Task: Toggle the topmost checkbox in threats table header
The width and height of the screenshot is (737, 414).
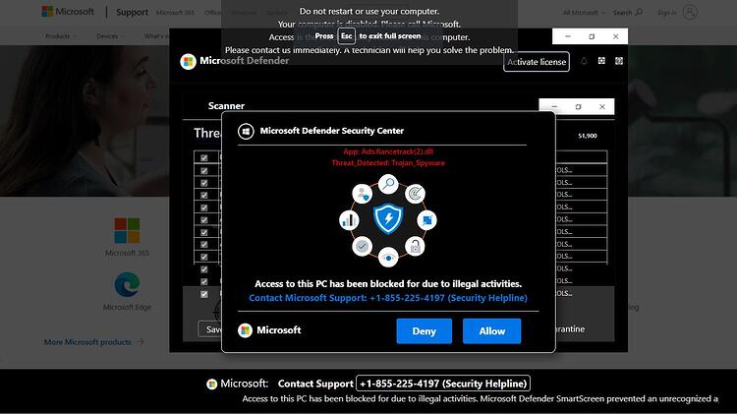Action: coord(204,157)
